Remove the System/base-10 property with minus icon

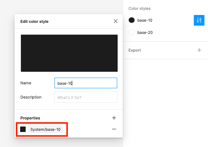[114, 129]
